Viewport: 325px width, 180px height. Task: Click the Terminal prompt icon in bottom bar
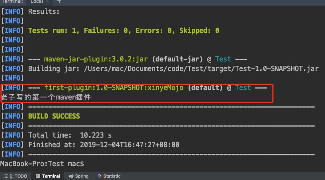[38, 176]
